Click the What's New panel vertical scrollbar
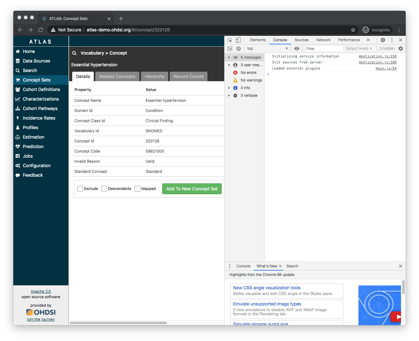Screen dimensions: 419x341 (x=403, y=287)
